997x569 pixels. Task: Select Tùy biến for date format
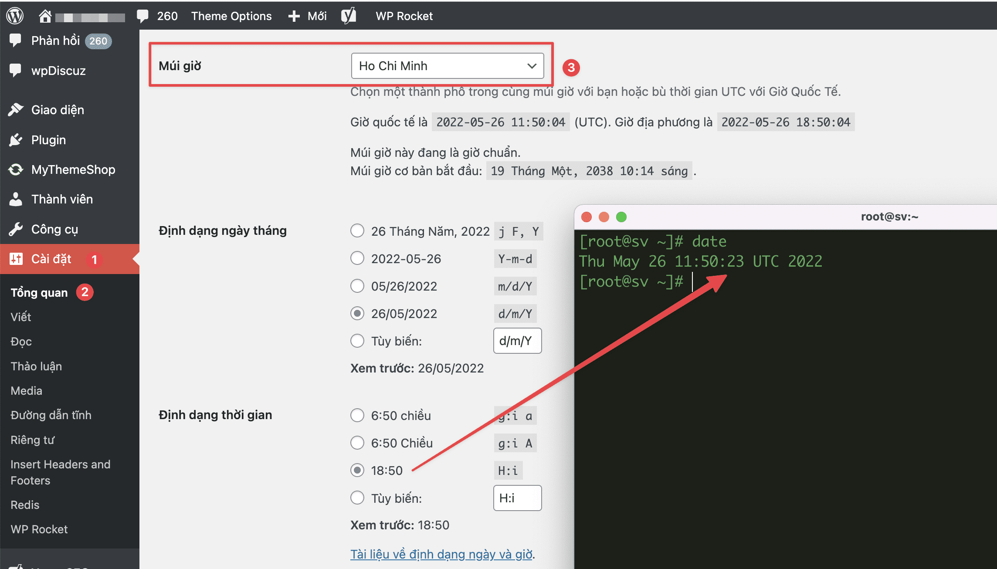(x=357, y=341)
